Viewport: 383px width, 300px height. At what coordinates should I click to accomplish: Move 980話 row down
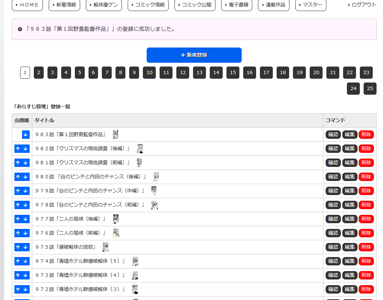coord(26,177)
